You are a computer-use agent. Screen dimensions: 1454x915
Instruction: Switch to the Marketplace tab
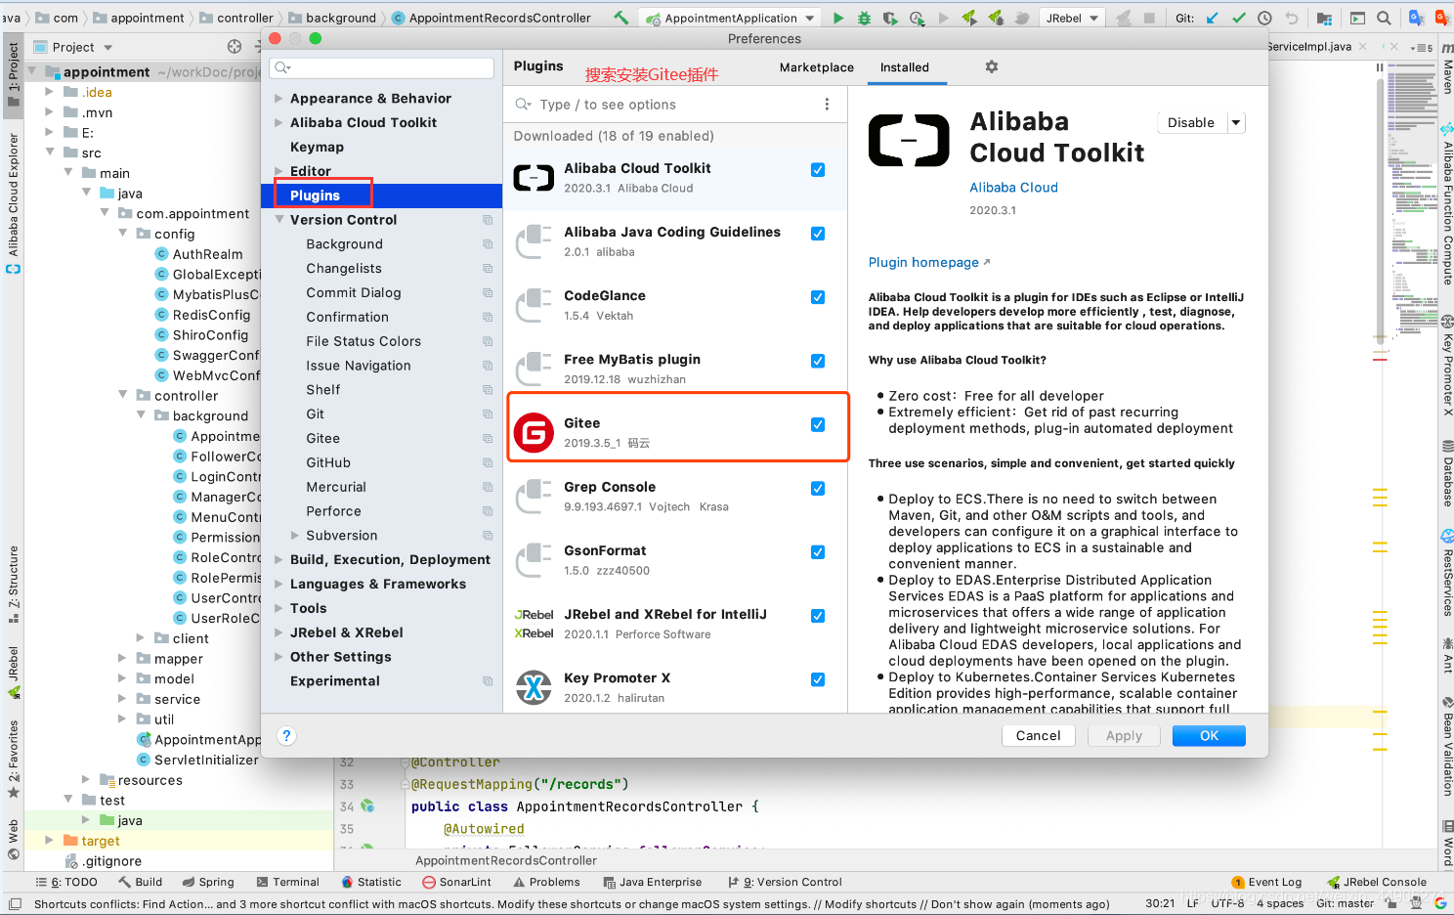coord(817,67)
